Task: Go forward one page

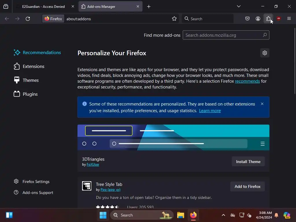Action: (17, 19)
